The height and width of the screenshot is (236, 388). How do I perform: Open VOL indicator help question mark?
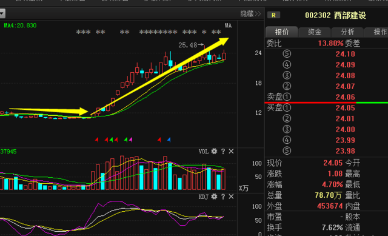(223, 151)
